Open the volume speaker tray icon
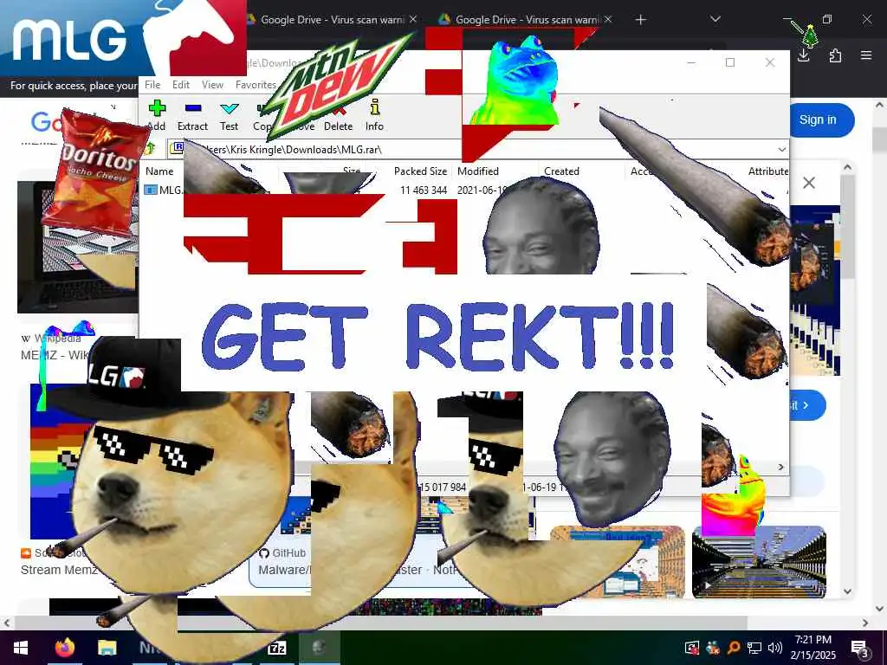 [775, 648]
